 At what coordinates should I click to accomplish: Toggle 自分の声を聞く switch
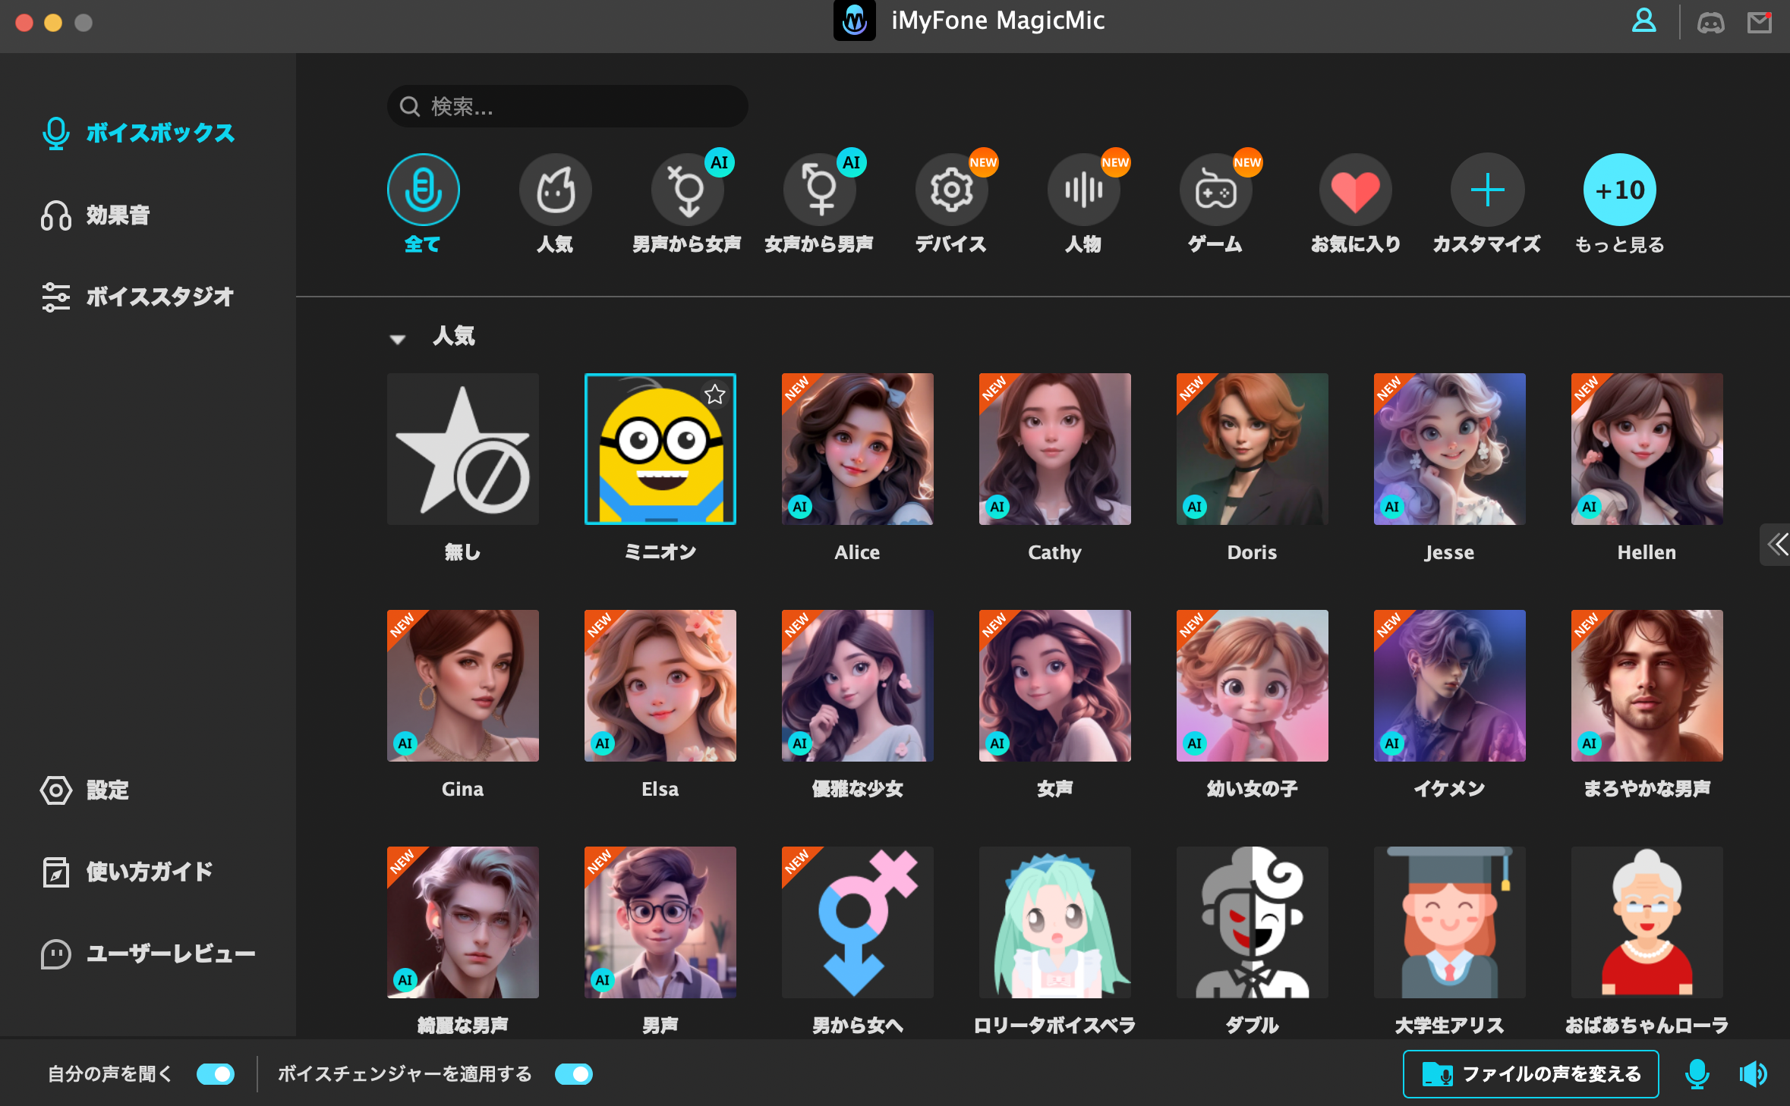216,1074
